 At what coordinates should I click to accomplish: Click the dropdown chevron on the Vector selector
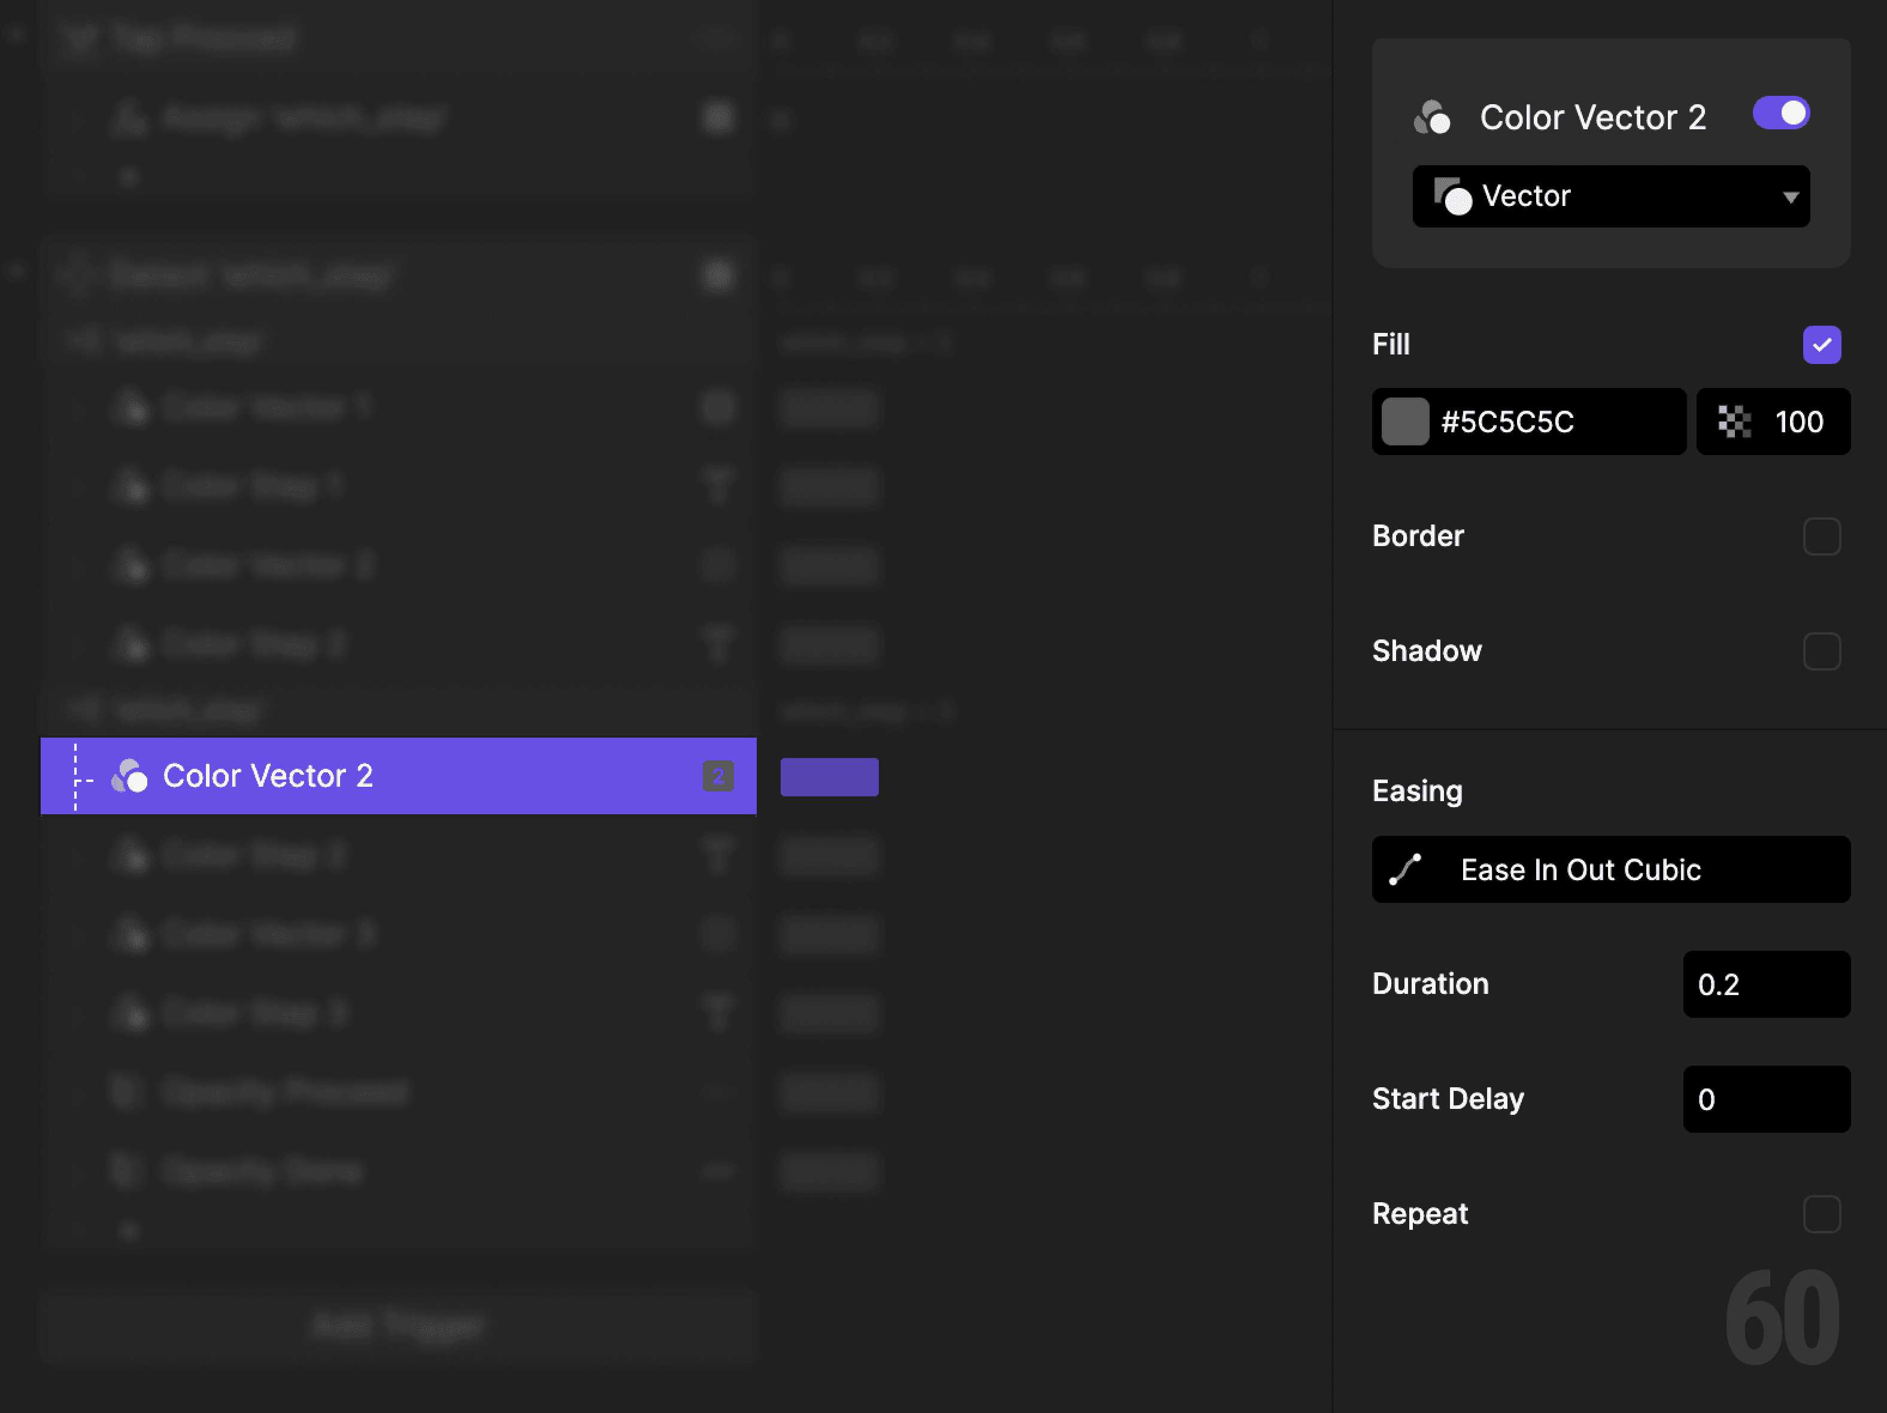tap(1790, 196)
